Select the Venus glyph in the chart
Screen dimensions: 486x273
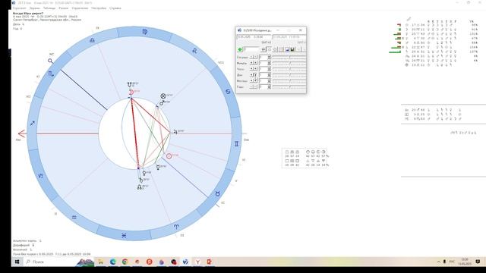144,173
